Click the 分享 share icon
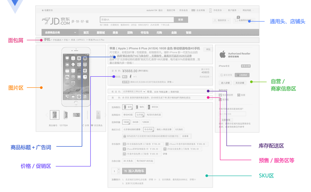Viewport: 311px width, 192px height. tap(83, 125)
